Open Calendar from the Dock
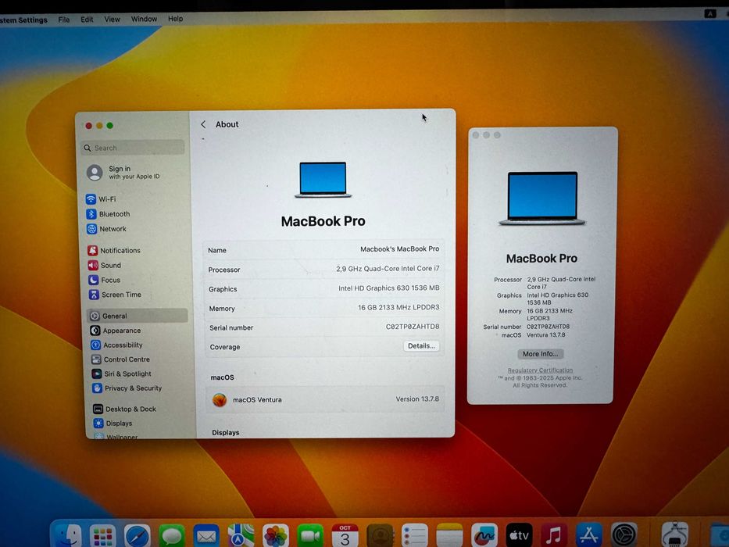 tap(345, 536)
